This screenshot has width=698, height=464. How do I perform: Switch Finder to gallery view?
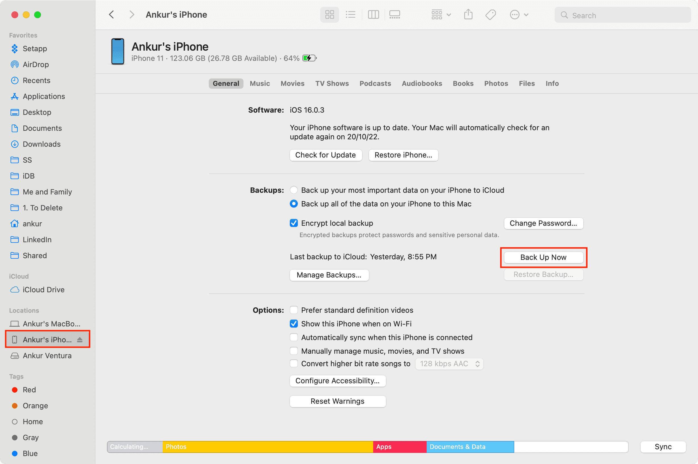coord(395,15)
